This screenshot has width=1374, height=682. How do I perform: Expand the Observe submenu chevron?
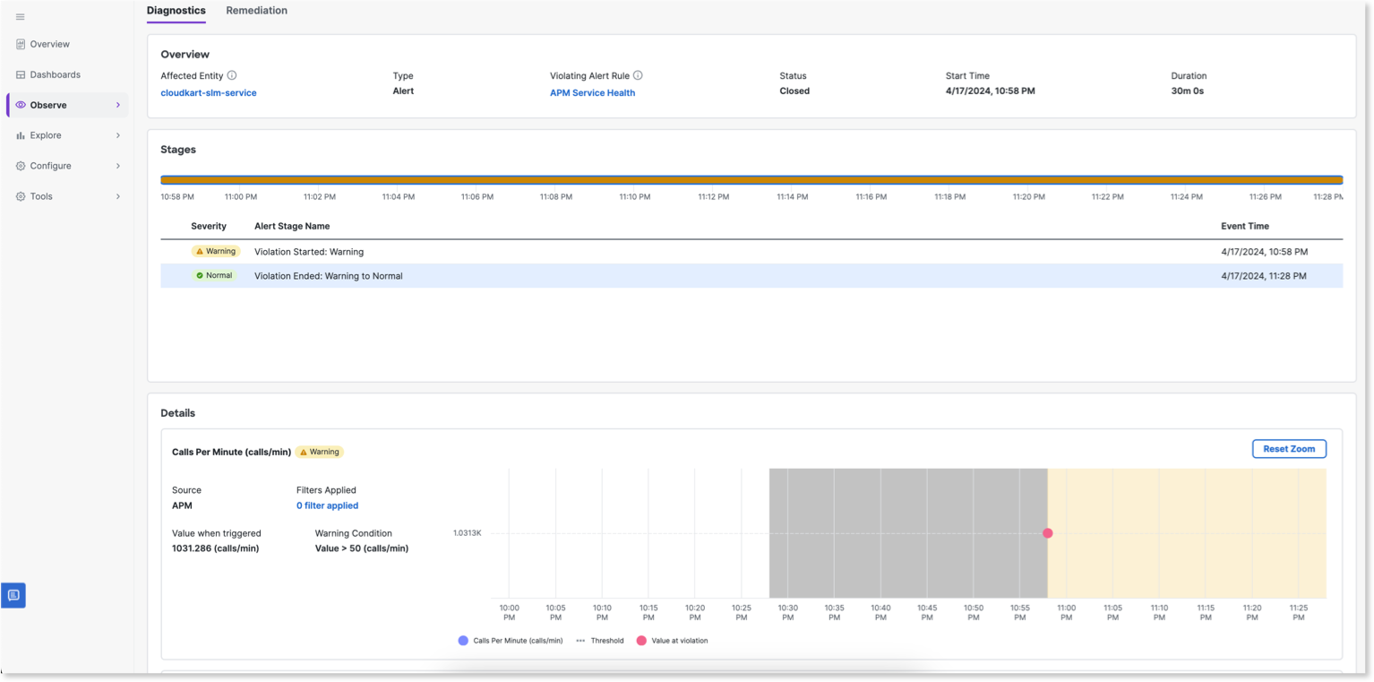[x=117, y=105]
